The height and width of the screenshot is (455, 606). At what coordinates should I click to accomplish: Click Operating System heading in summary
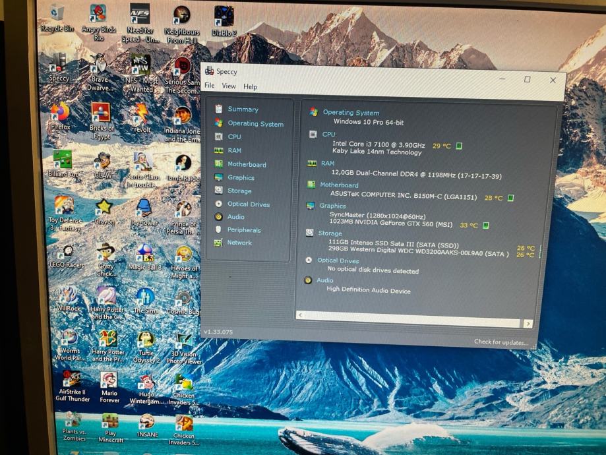pyautogui.click(x=351, y=113)
